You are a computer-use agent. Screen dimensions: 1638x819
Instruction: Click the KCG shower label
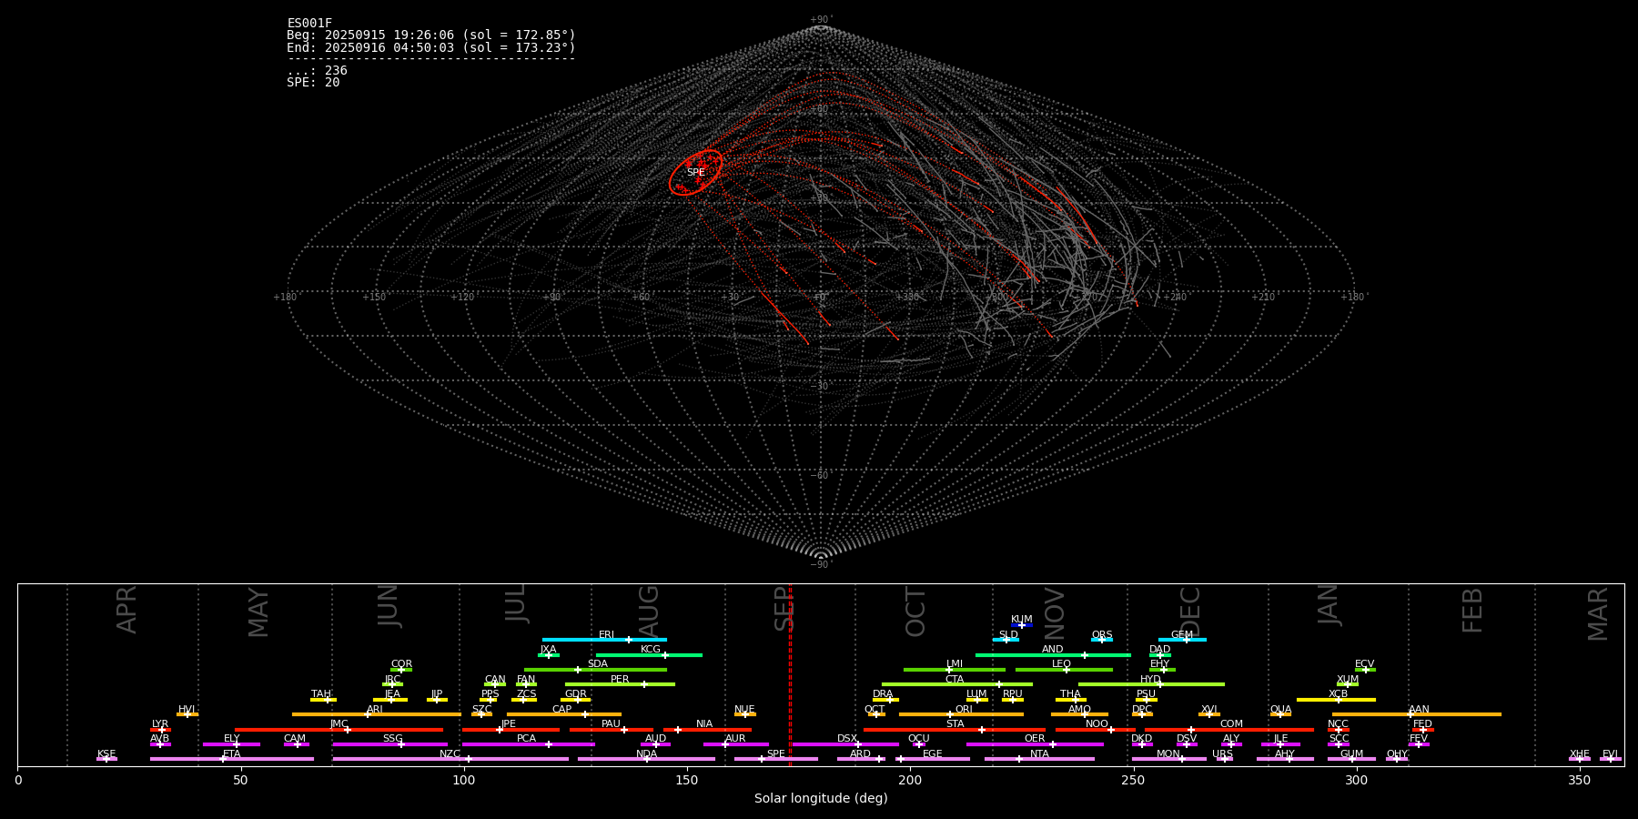point(651,650)
